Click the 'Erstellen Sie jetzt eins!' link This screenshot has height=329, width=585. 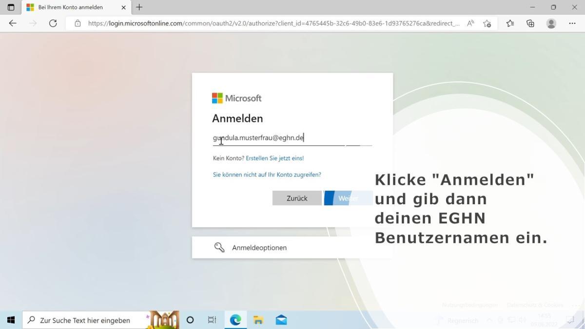[x=274, y=158]
